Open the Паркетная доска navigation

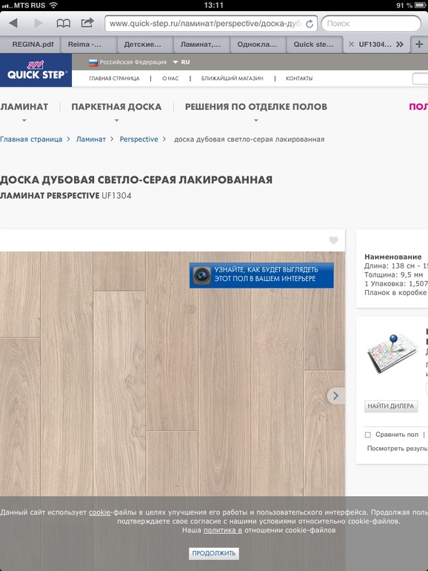click(x=116, y=107)
